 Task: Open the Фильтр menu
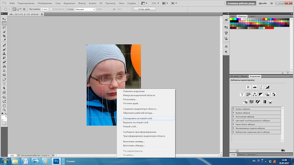(x=82, y=3)
